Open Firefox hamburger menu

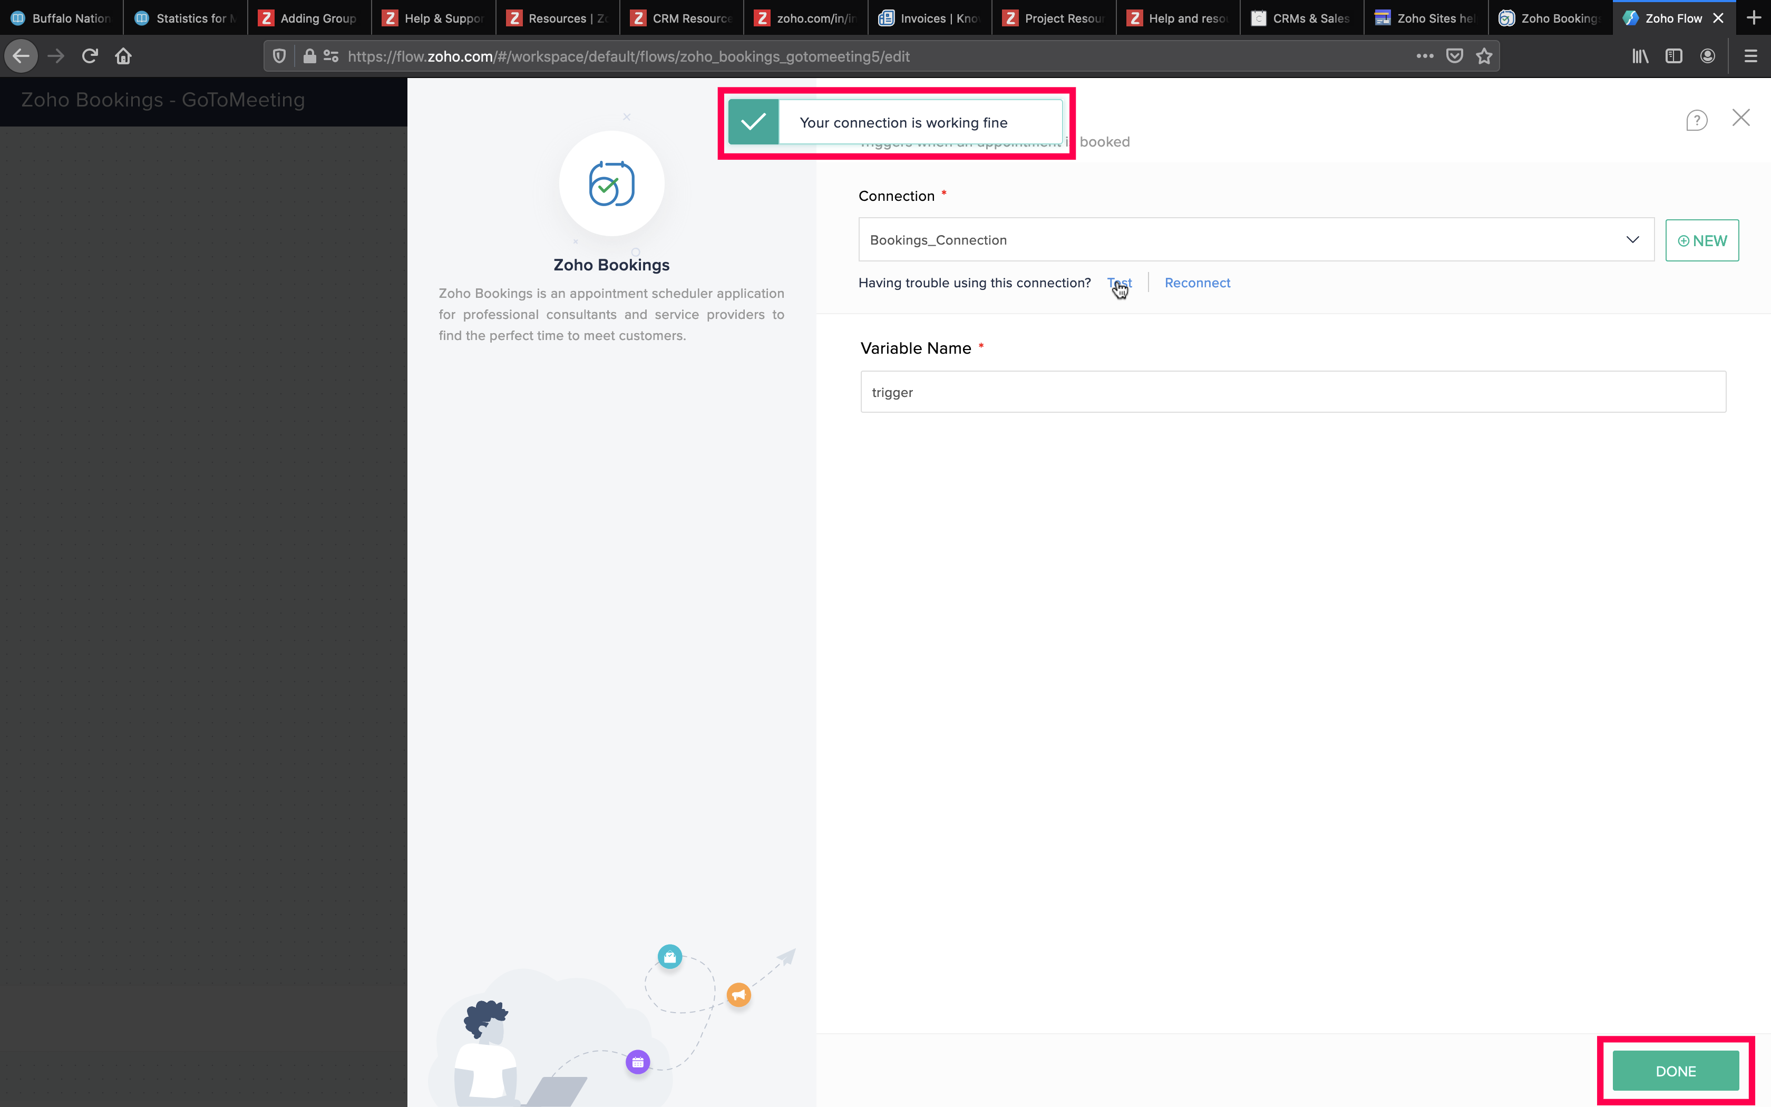(x=1750, y=56)
